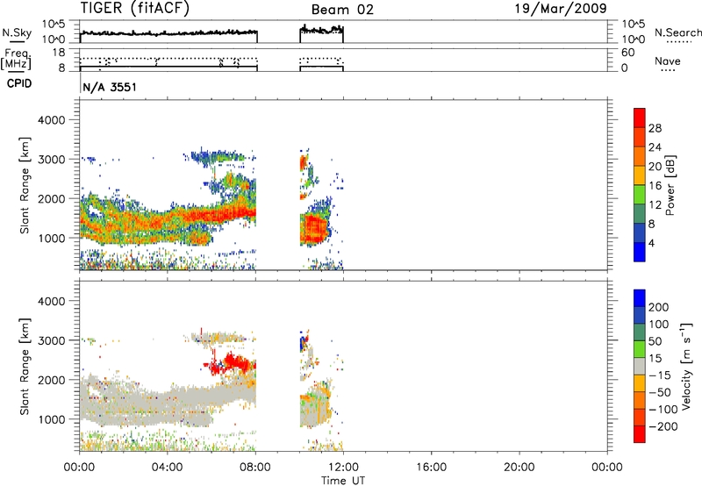Screen dimensions: 702x486
Task: Click the red bottom of Velocity colorbar
Action: click(x=640, y=434)
